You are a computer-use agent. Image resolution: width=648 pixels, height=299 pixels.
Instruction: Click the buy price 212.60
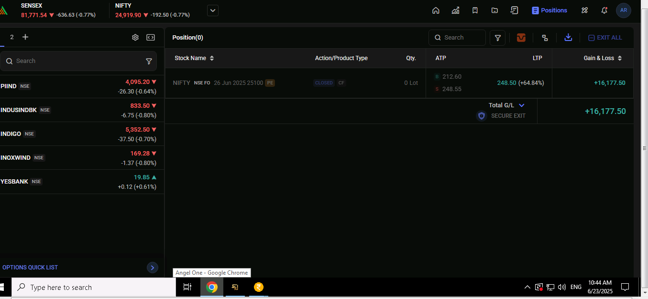click(452, 77)
